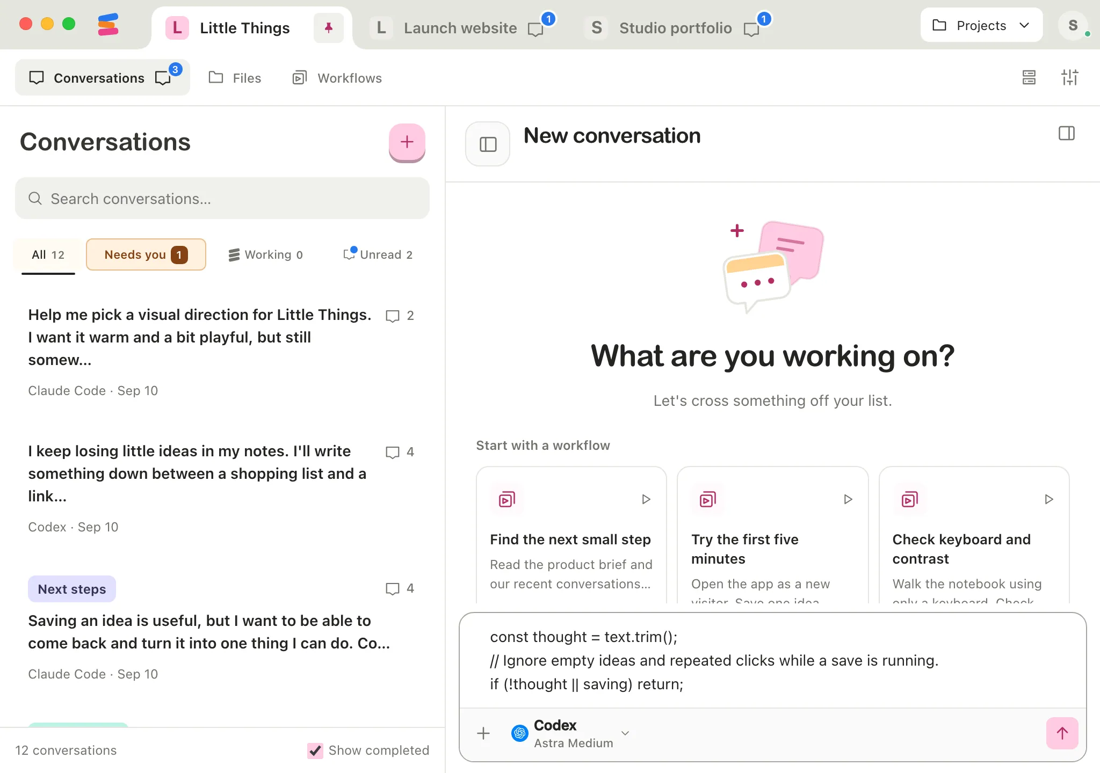
Task: Toggle the left sidebar panel icon
Action: click(488, 144)
